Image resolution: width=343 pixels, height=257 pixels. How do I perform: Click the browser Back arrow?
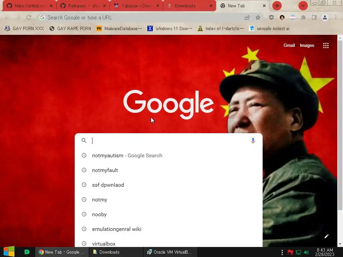pos(7,17)
